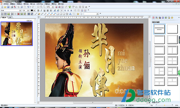Click the yellow star icon in drawing toolbar

(x=78, y=14)
